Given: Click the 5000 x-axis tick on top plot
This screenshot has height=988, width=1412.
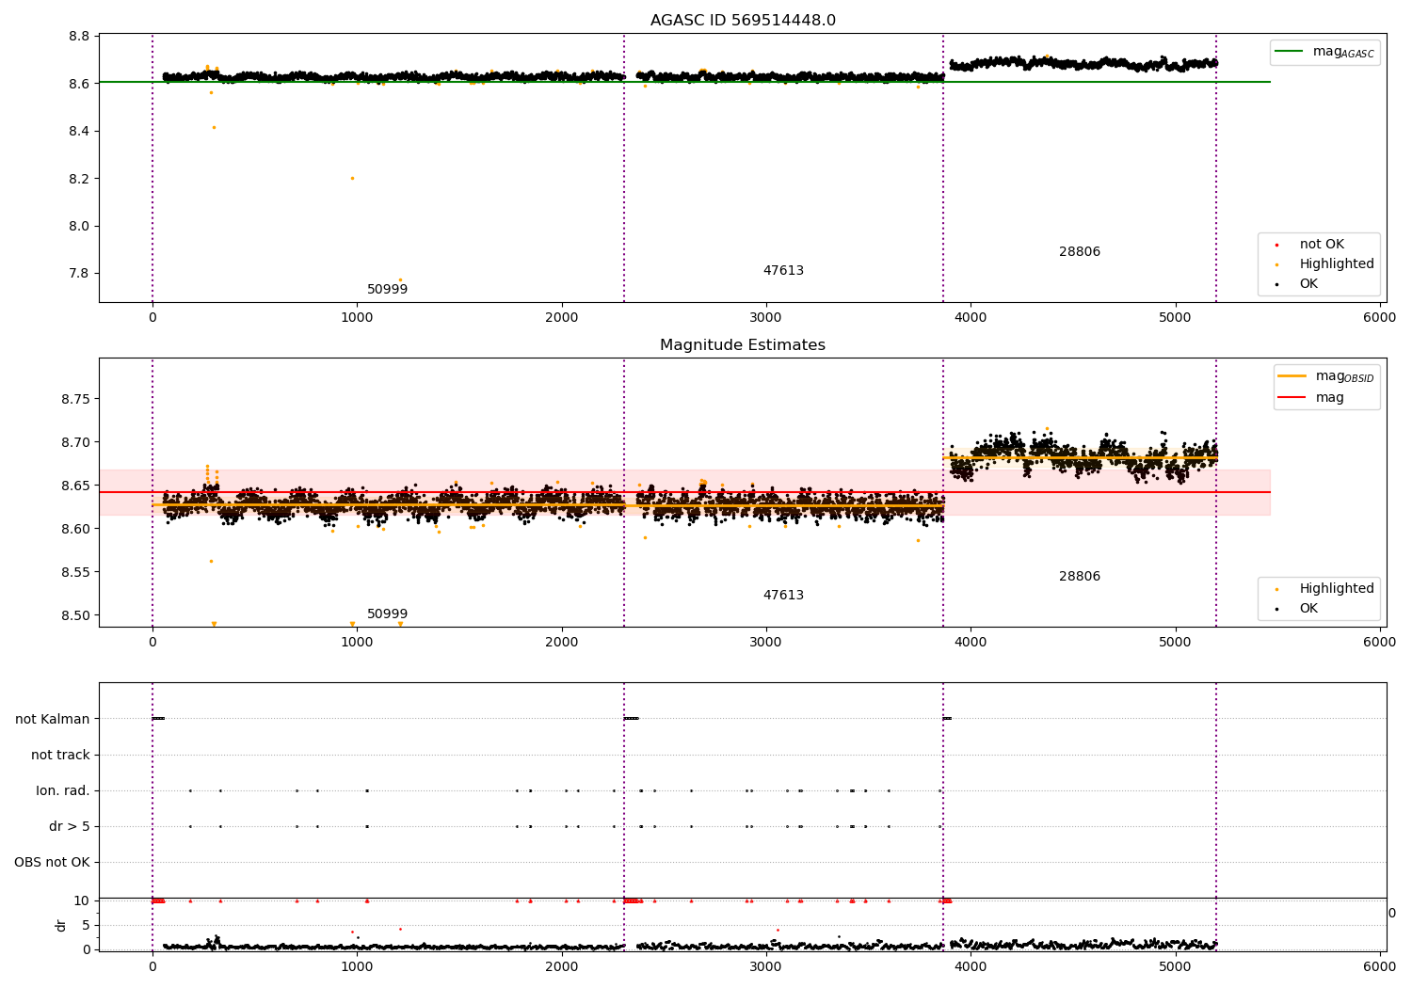Looking at the screenshot, I should tap(1176, 317).
